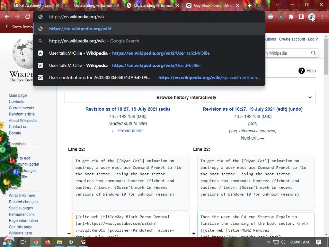Click the gray S extension icon
Image resolution: width=329 pixels, height=247 pixels.
[281, 17]
